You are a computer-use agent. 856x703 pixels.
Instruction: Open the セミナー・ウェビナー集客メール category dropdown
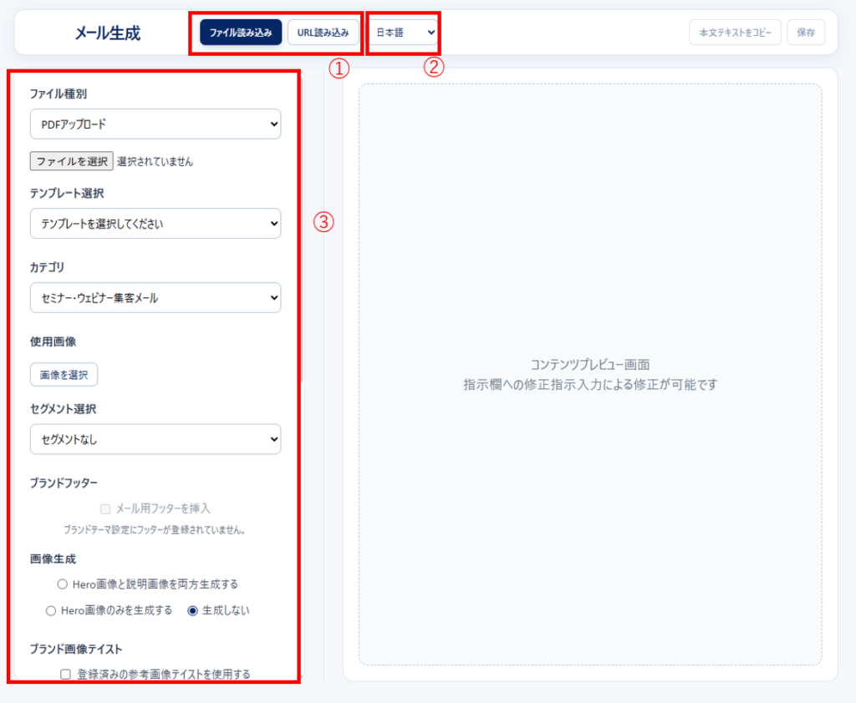(155, 298)
